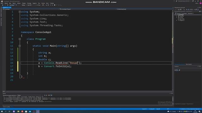Open the Проект menu

(14, 3)
